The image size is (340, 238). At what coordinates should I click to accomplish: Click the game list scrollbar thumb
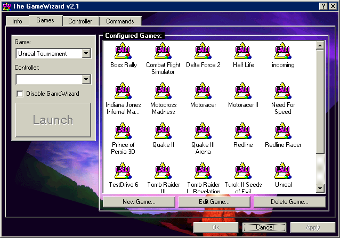click(320, 102)
